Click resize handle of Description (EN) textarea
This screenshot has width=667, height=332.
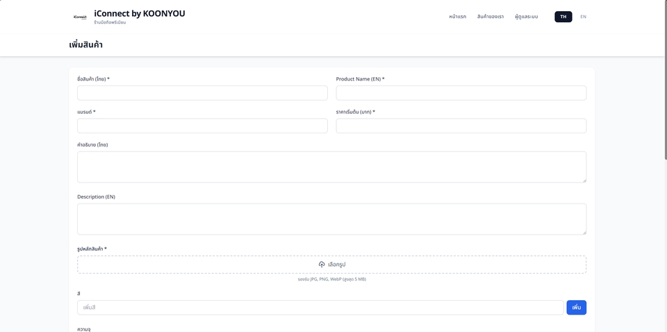coord(584,232)
